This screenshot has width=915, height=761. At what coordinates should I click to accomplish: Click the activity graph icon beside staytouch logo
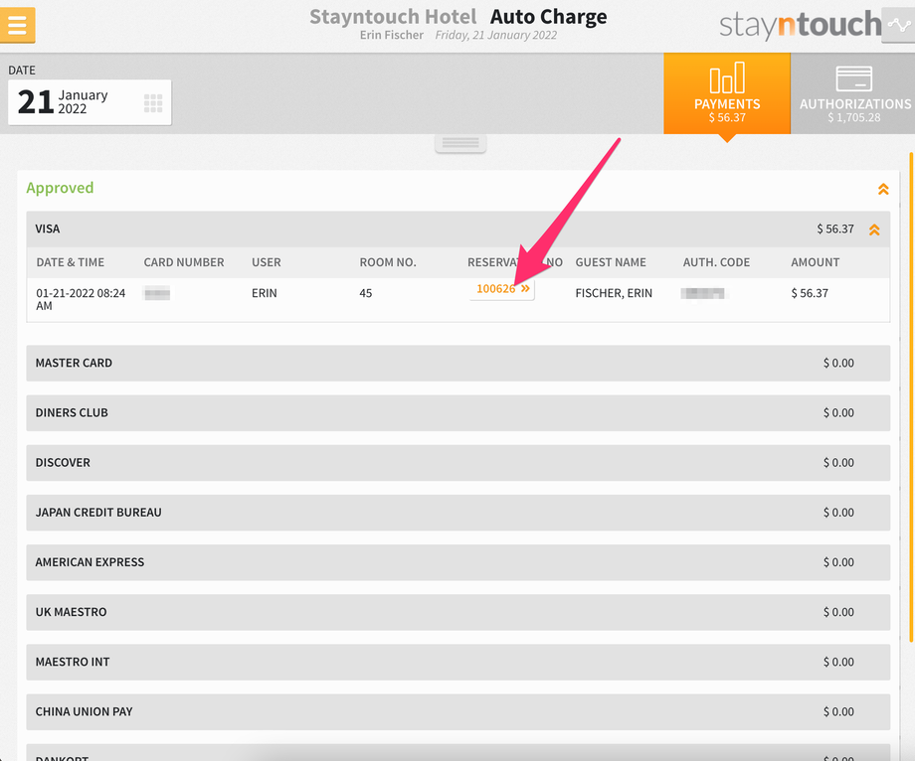pyautogui.click(x=898, y=25)
